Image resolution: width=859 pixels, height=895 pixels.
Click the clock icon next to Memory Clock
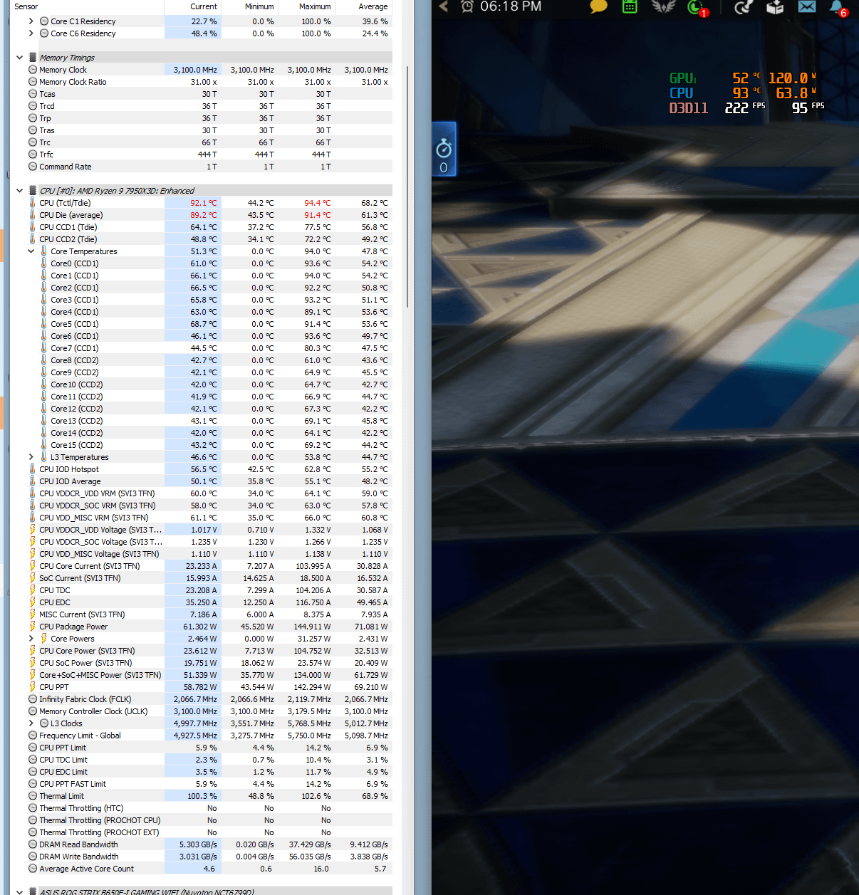pyautogui.click(x=33, y=70)
